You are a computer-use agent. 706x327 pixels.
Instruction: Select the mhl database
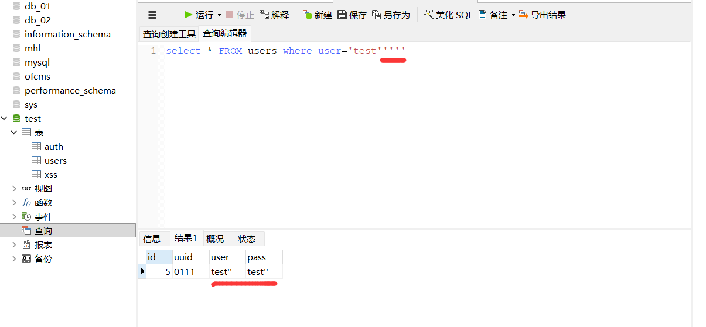click(32, 48)
